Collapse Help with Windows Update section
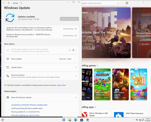 (76, 97)
